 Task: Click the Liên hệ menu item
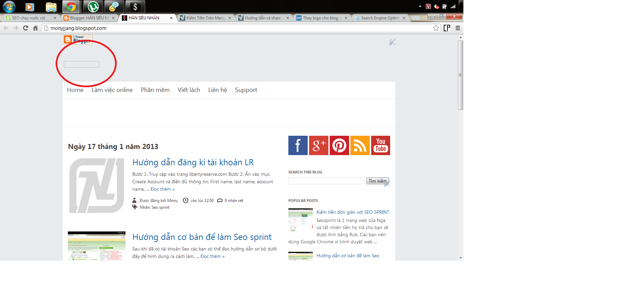pyautogui.click(x=217, y=90)
